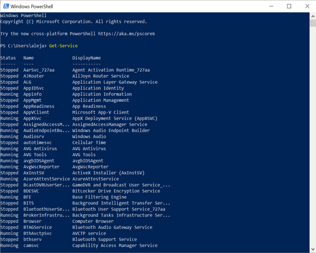Screen dimensions: 316x253
Task: Close the Windows PowerShell window
Action: [x=307, y=6]
